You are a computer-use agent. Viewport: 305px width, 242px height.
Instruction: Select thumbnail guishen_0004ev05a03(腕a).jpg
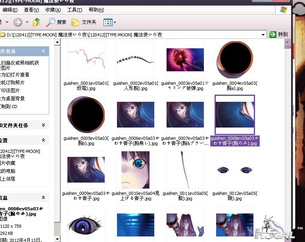pos(235,60)
